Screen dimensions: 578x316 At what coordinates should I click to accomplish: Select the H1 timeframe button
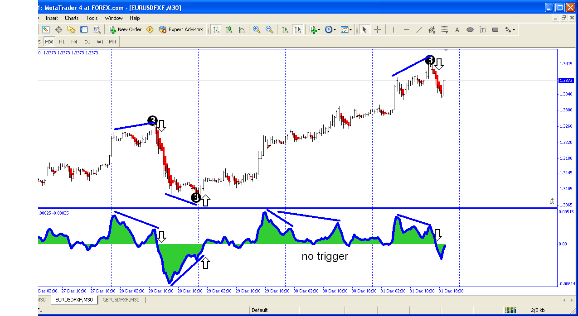tap(62, 42)
